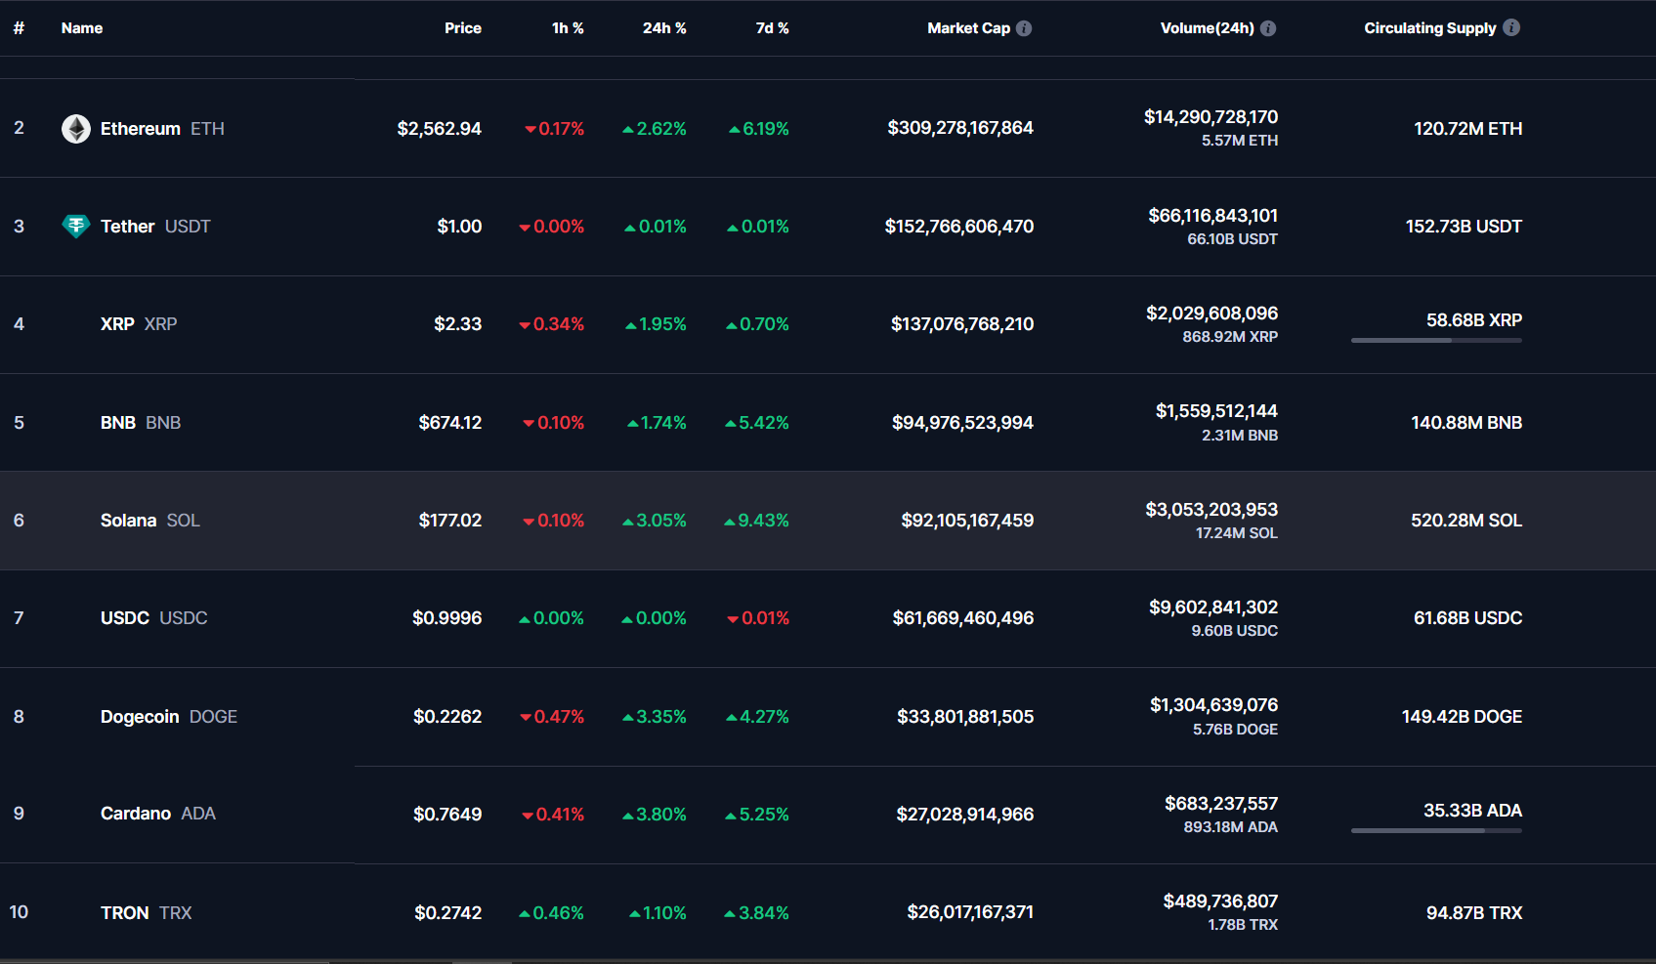Click USDC market cap $61,669,460,496
The height and width of the screenshot is (964, 1656).
tap(963, 618)
